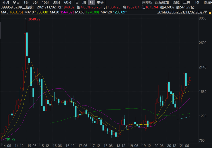This screenshot has width=212, height=148.
Task: Click the F9 button
Action: tap(197, 2)
